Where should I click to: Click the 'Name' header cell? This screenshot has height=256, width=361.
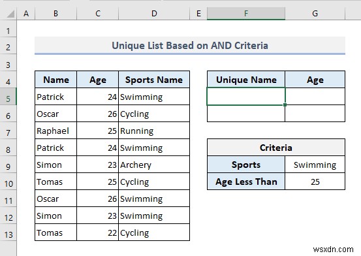tap(56, 80)
